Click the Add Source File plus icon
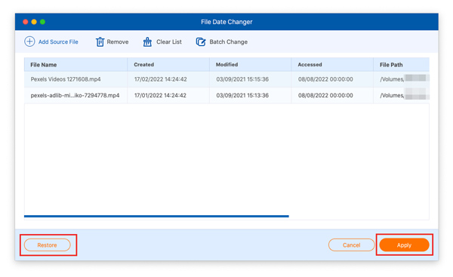Screen dimensions: 453x277 pos(29,42)
